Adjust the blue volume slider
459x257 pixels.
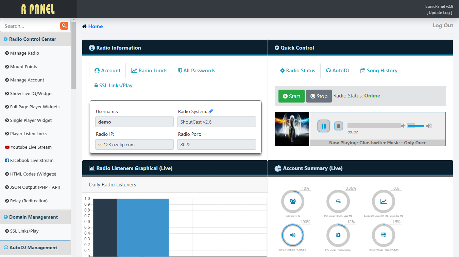tap(416, 126)
